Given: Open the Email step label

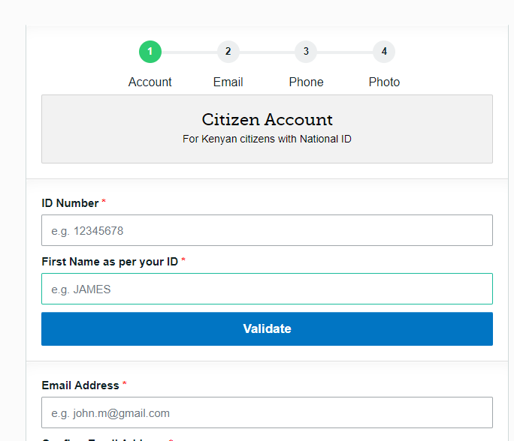Looking at the screenshot, I should [x=228, y=82].
